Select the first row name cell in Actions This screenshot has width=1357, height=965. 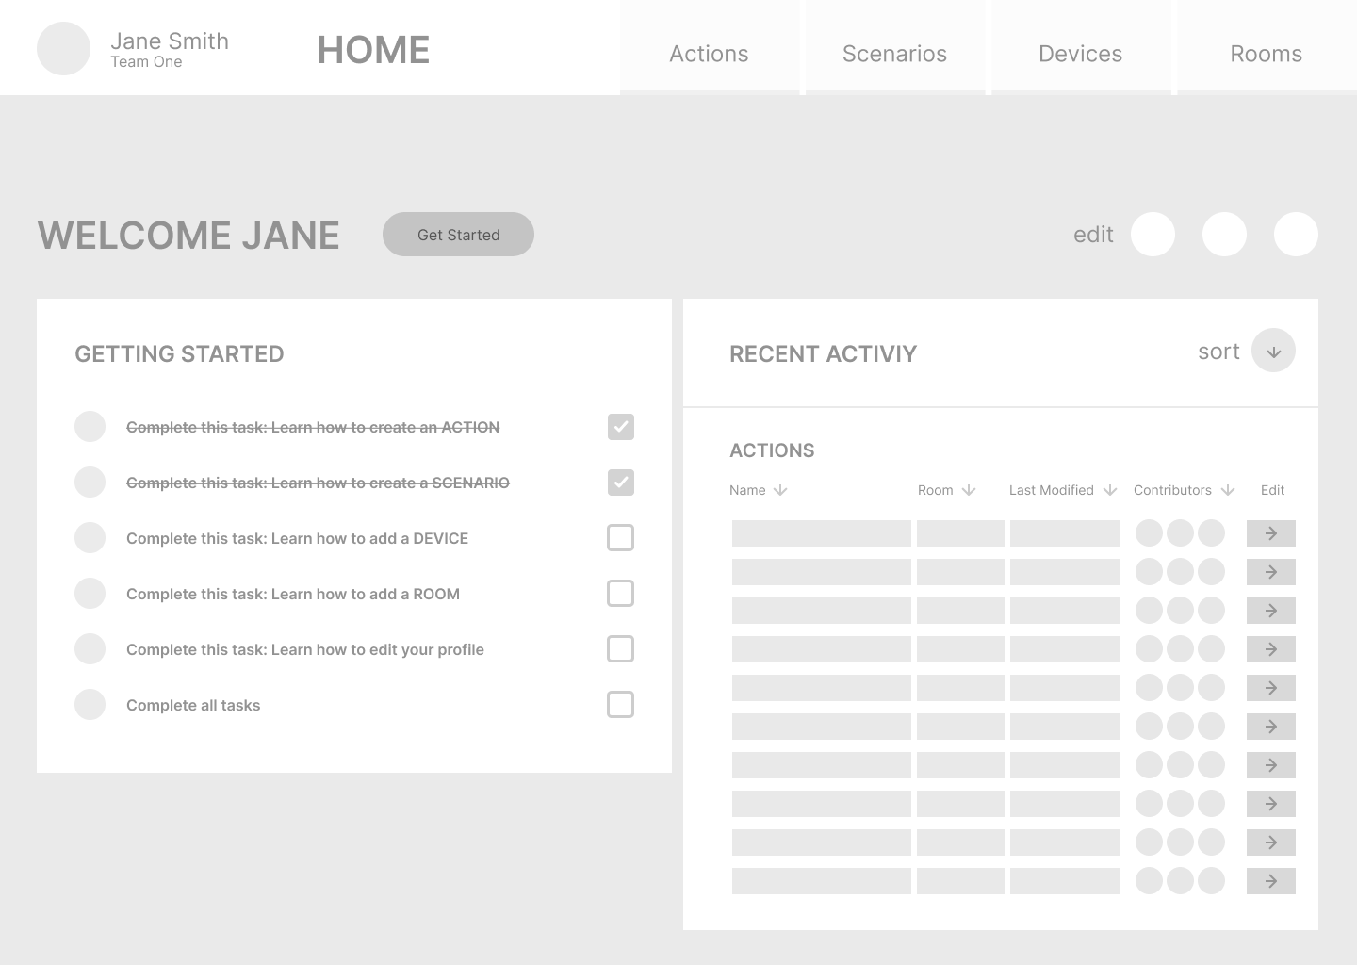coord(821,533)
